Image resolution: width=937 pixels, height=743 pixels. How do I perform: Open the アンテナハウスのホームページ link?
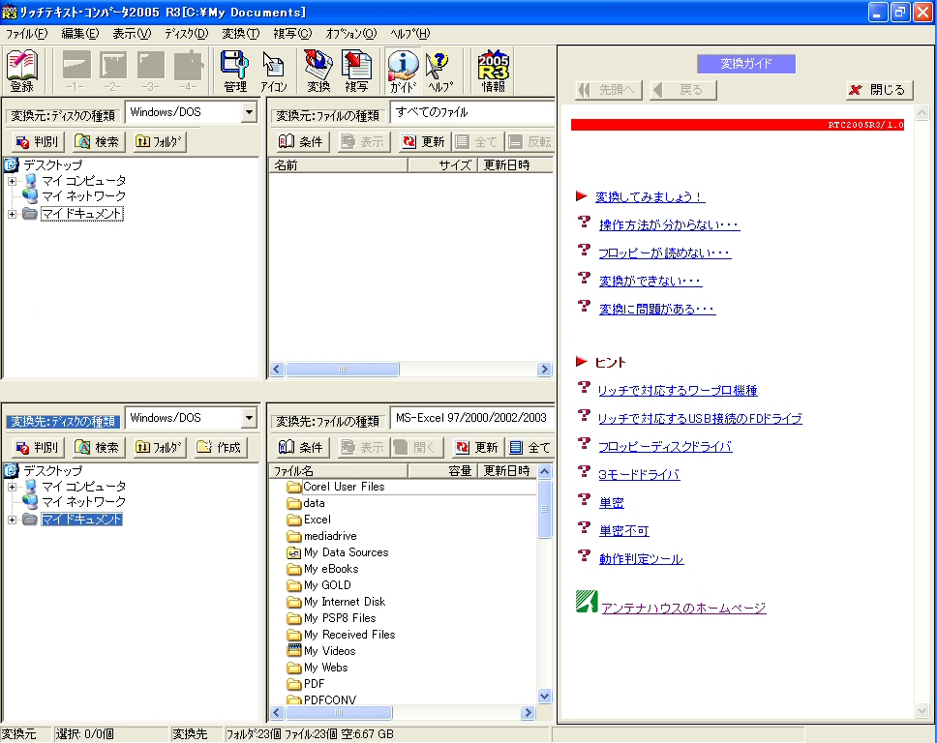click(683, 608)
